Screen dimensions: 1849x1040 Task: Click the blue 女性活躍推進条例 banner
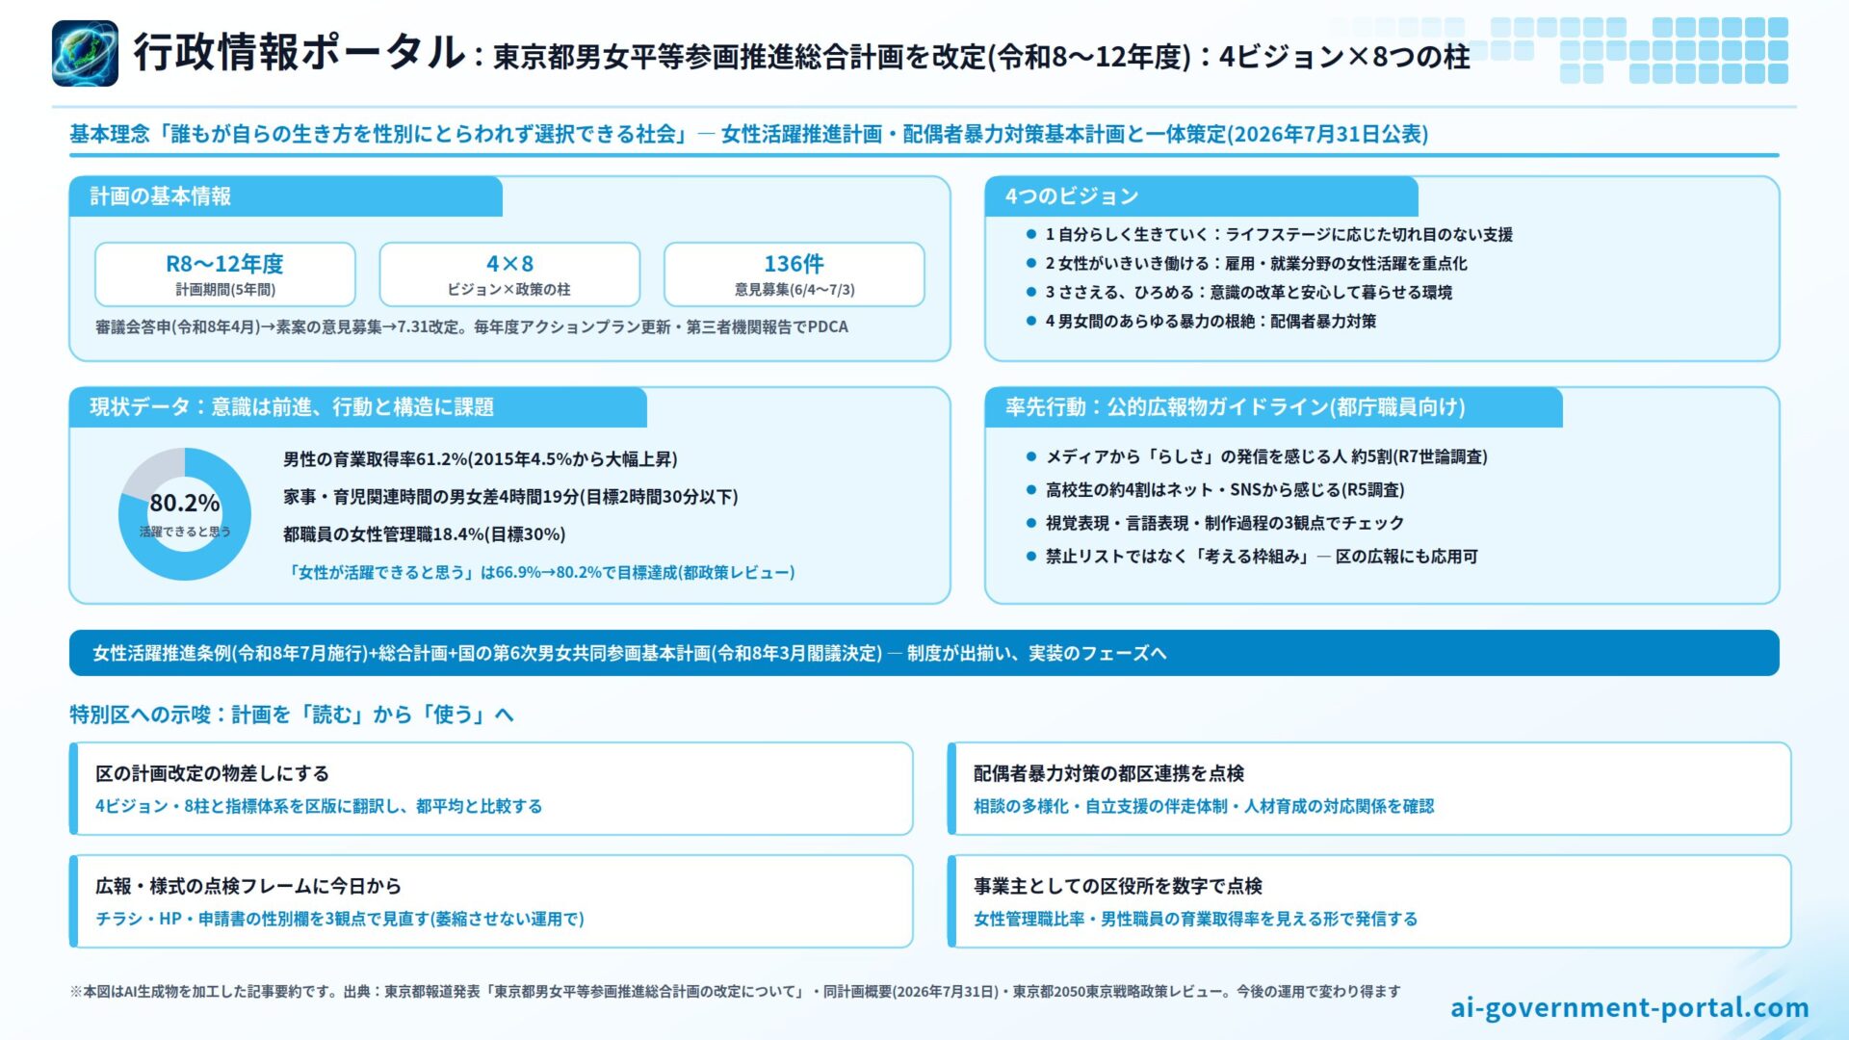(x=924, y=653)
